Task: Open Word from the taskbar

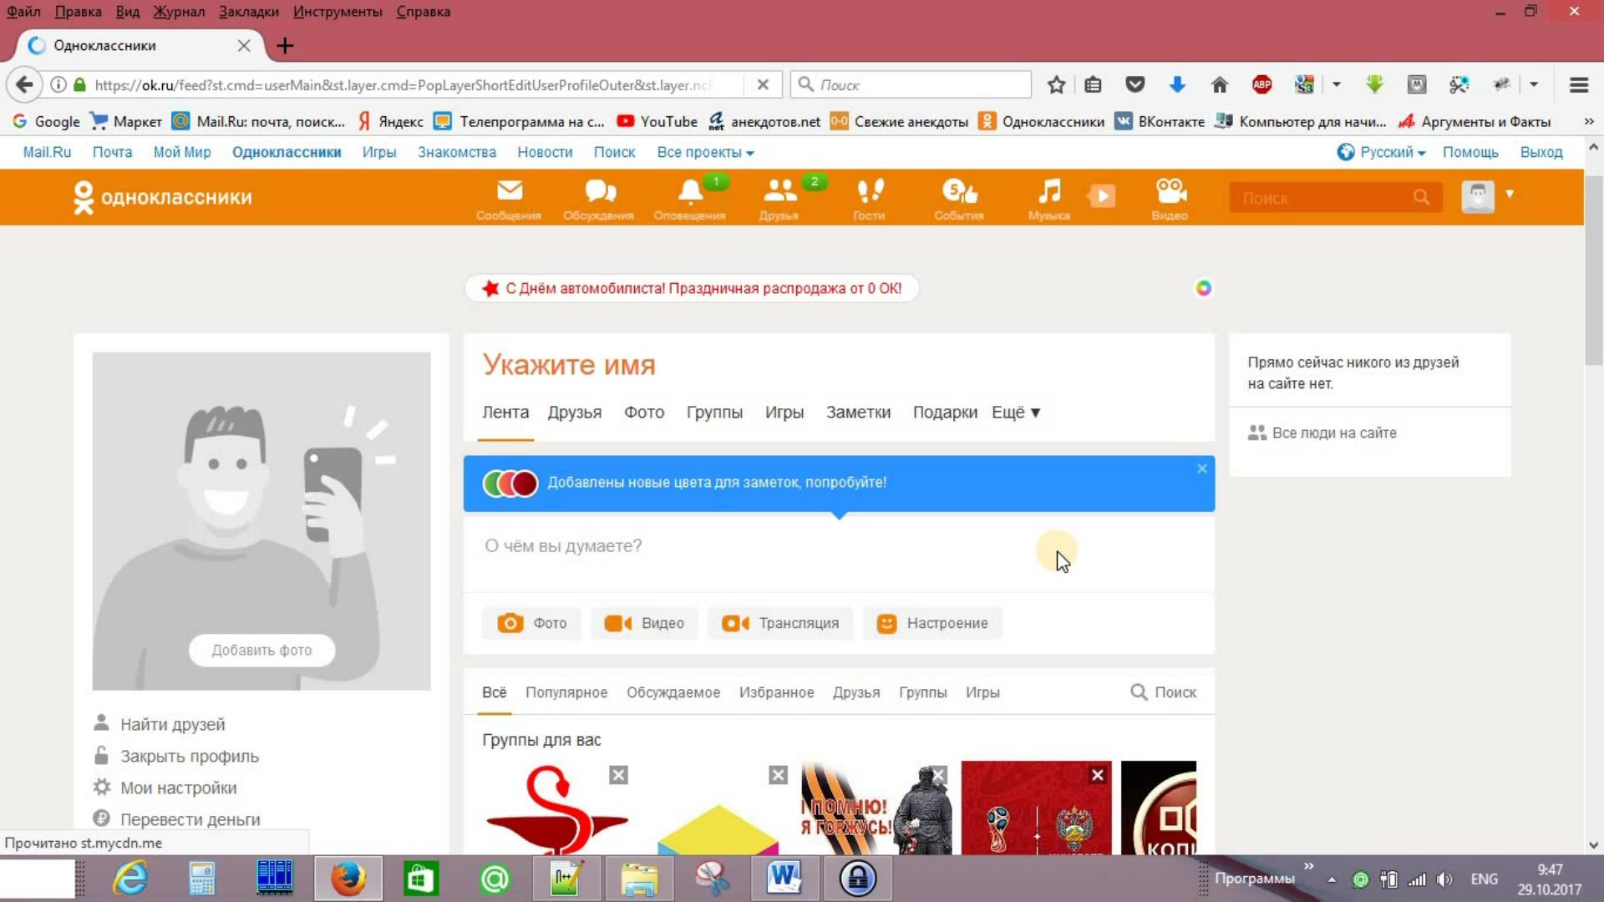Action: [784, 879]
